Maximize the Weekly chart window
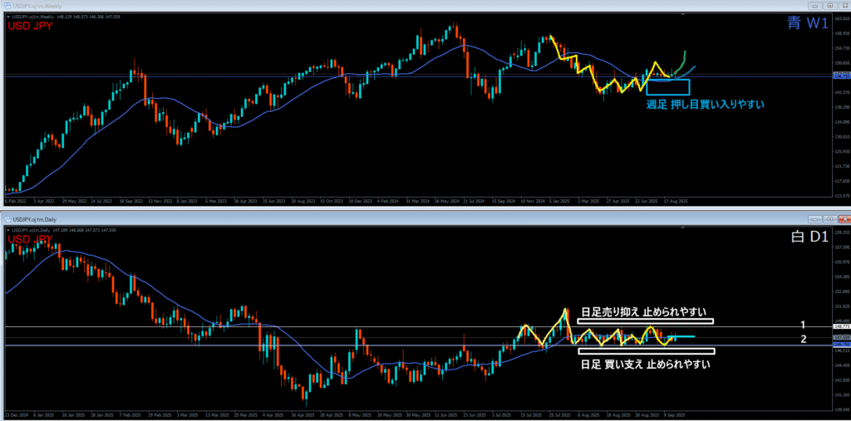Viewport: 851px width, 421px height. pos(830,6)
